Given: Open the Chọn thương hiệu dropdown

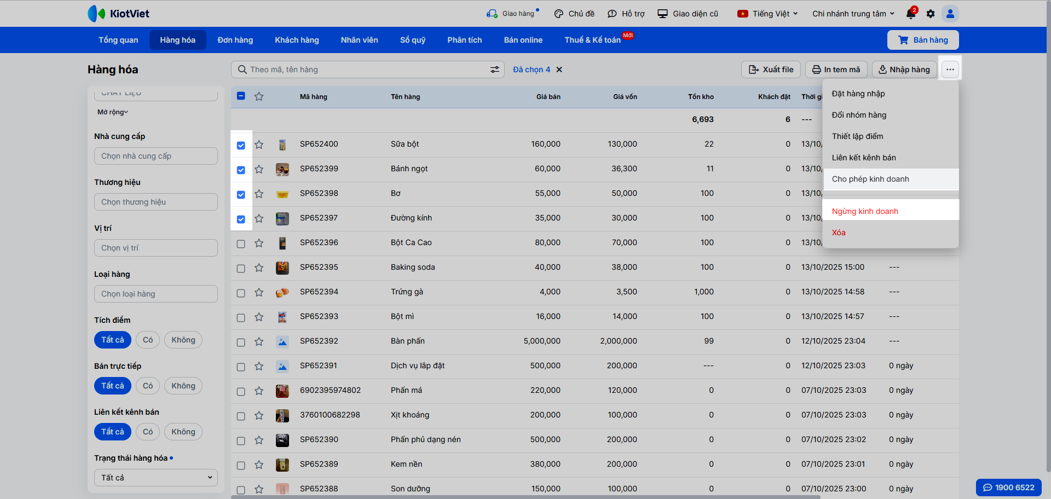Looking at the screenshot, I should pos(156,202).
